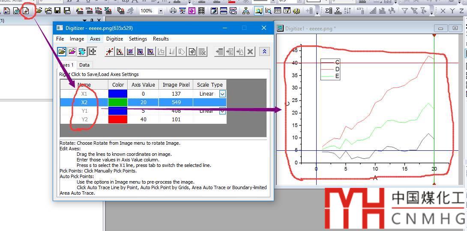The image size is (467, 231).
Task: Open the Results menu in Digitizer
Action: (161, 39)
